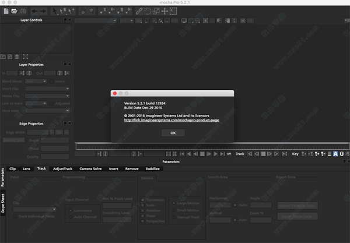The height and width of the screenshot is (243, 350).
Task: Select the plain arrow Pick tool
Action: (x=54, y=11)
